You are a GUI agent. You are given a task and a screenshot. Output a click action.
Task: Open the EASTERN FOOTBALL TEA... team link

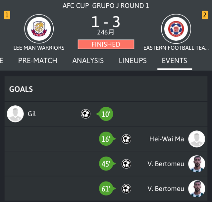[176, 48]
